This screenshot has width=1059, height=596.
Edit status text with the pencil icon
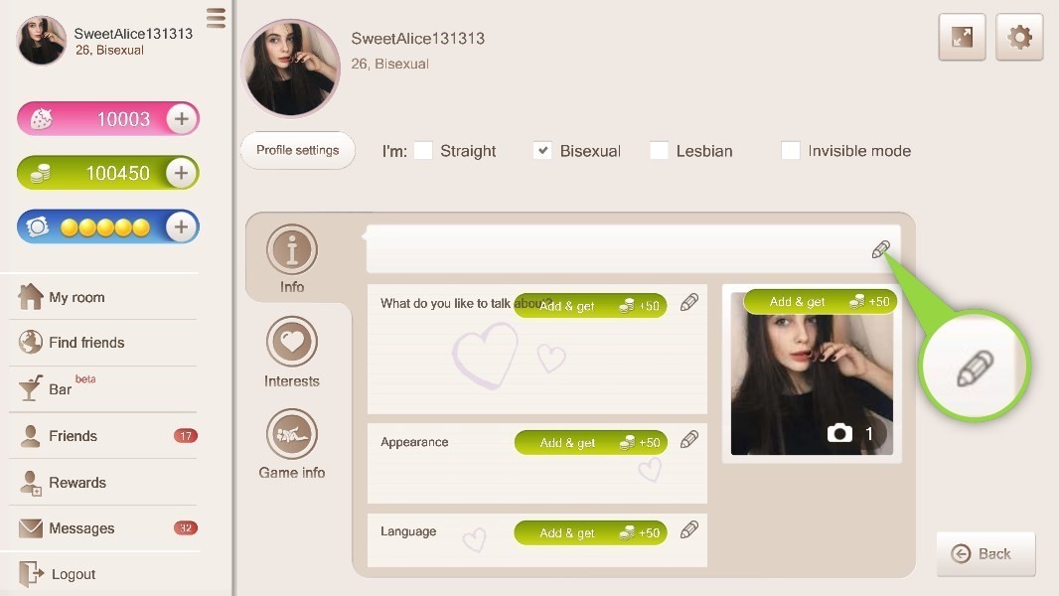pos(881,249)
